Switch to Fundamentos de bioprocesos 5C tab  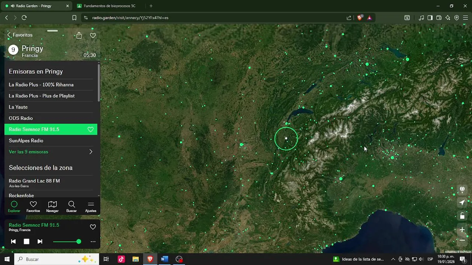point(109,6)
